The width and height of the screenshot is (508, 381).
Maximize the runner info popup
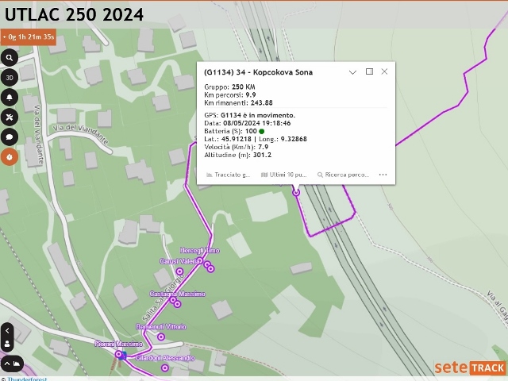click(x=369, y=71)
